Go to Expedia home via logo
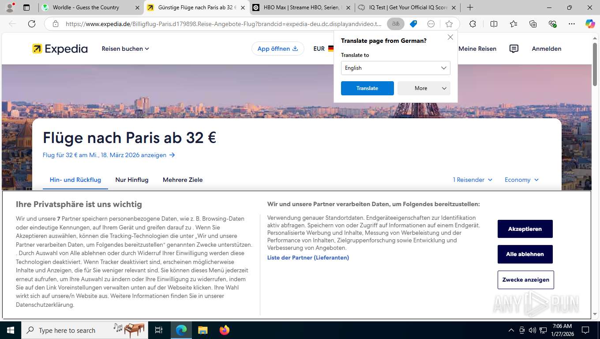Screen dimensions: 600x339 click(60, 49)
